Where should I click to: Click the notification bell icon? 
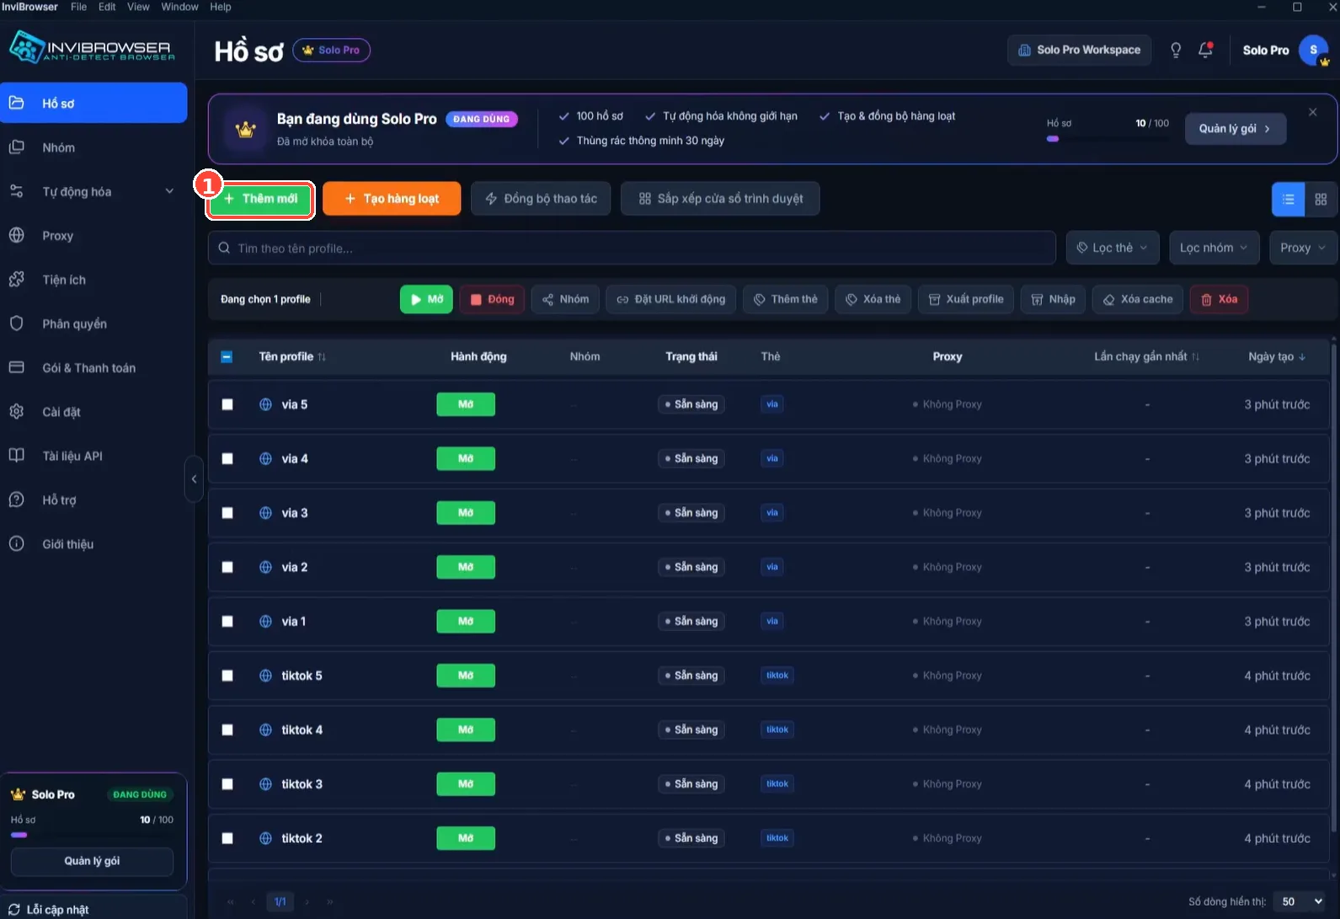1205,50
